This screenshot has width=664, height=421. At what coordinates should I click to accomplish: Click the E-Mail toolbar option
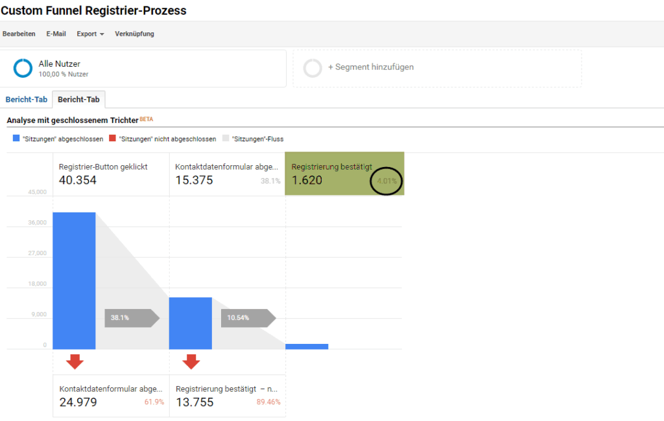click(56, 34)
